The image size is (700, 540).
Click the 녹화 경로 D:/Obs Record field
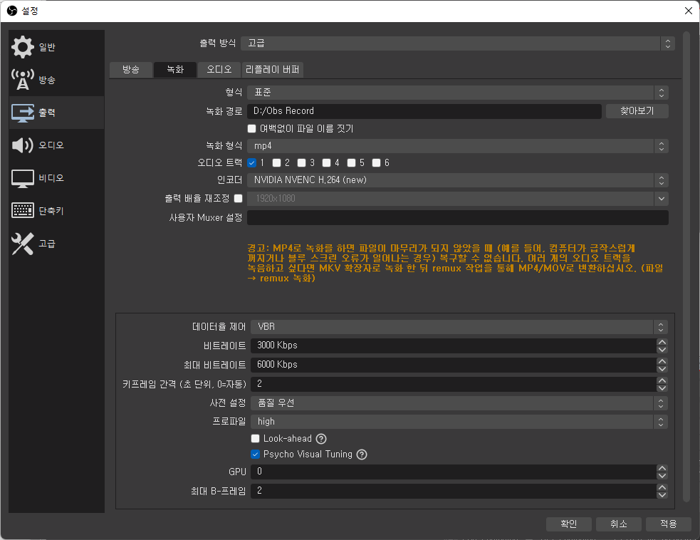[x=424, y=110]
